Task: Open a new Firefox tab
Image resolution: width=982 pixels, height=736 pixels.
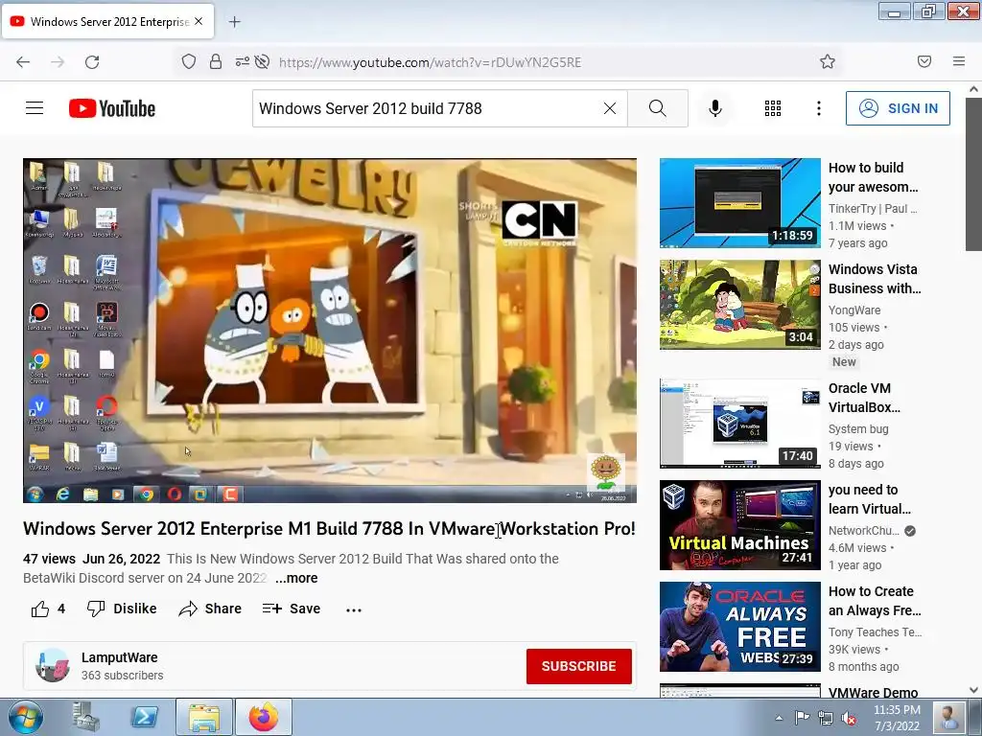Action: click(234, 22)
